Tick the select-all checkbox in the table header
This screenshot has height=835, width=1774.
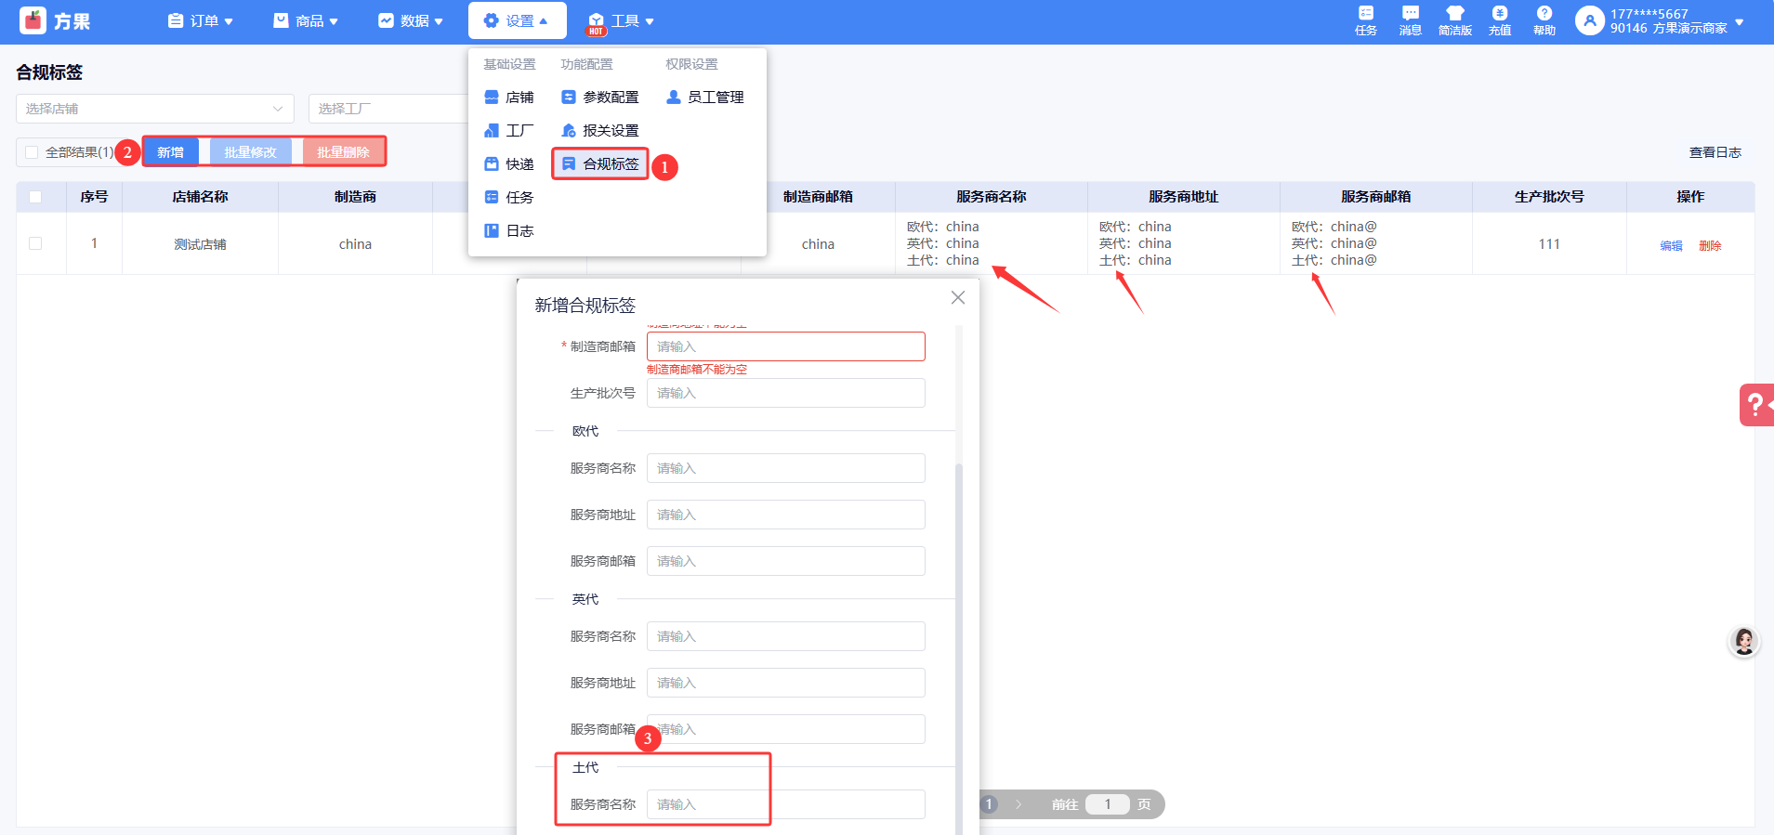(x=35, y=197)
